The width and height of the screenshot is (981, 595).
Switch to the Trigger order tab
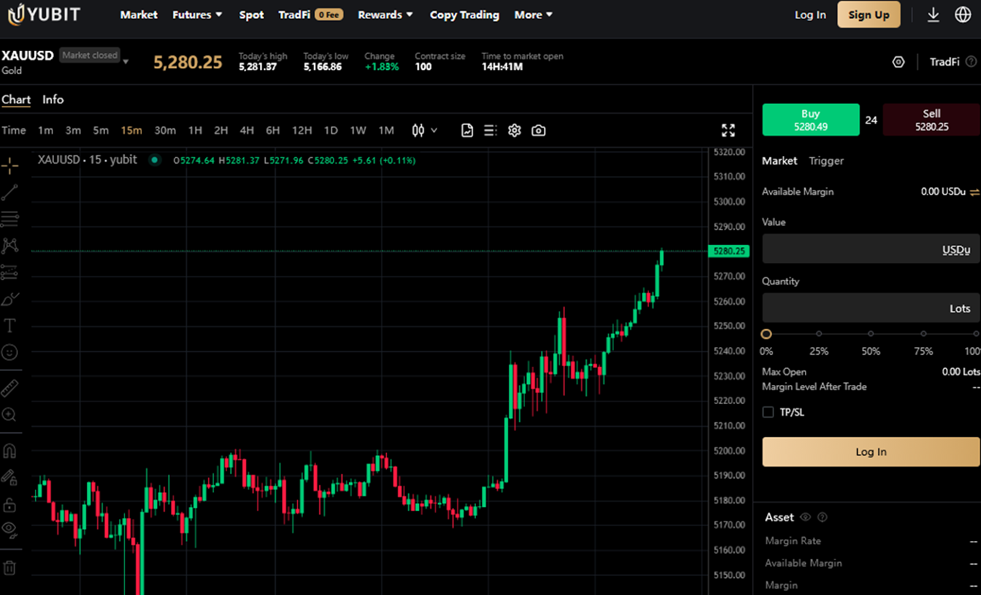click(826, 160)
